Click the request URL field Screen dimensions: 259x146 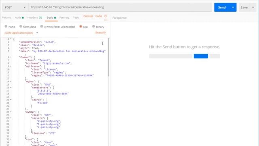click(x=120, y=7)
